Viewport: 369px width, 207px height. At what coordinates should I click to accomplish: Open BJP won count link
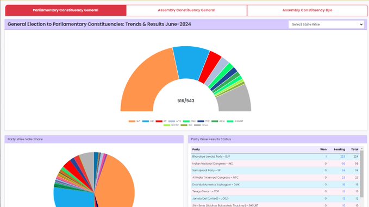(326, 156)
